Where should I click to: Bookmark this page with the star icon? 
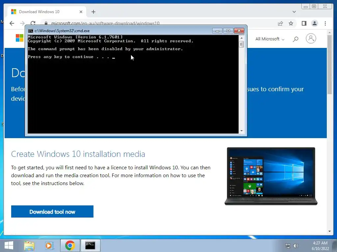(x=291, y=23)
